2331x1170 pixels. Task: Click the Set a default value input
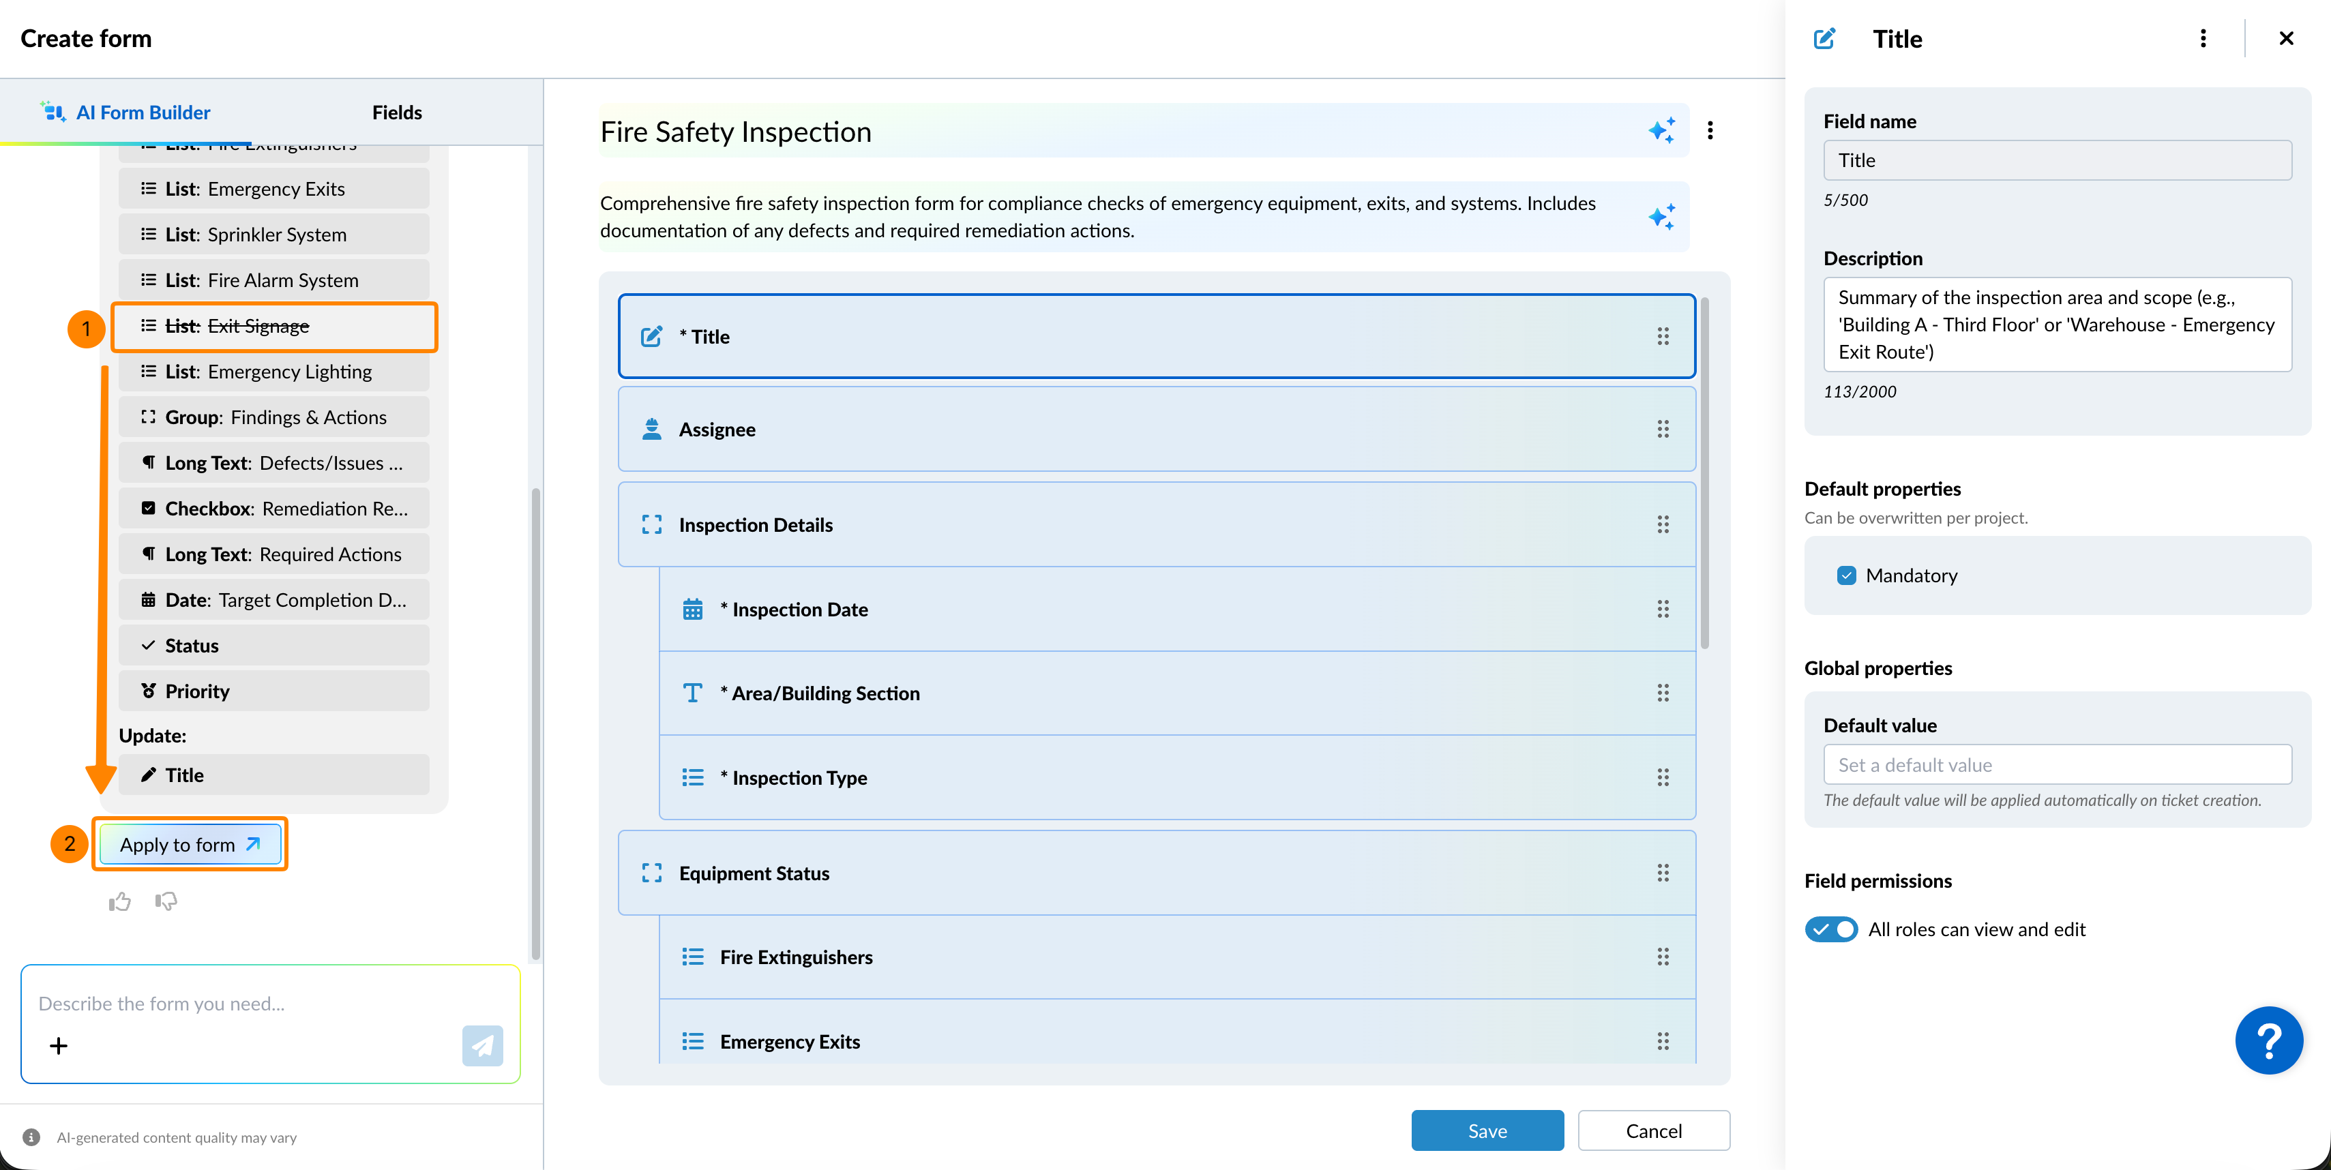point(2057,764)
